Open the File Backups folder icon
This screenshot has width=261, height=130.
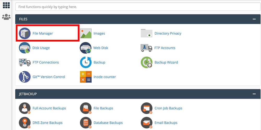click(86, 108)
